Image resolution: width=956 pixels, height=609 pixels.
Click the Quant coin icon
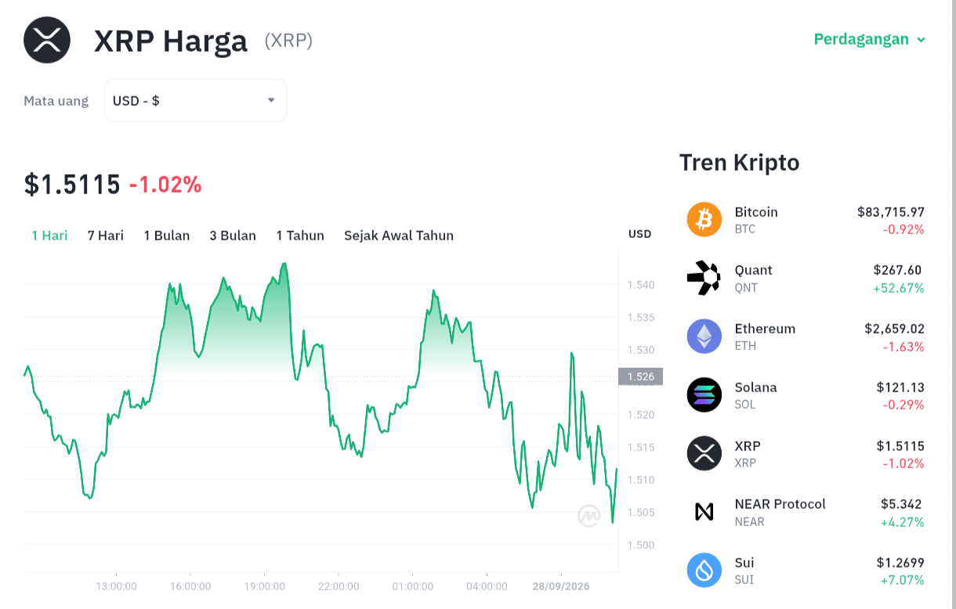point(704,278)
